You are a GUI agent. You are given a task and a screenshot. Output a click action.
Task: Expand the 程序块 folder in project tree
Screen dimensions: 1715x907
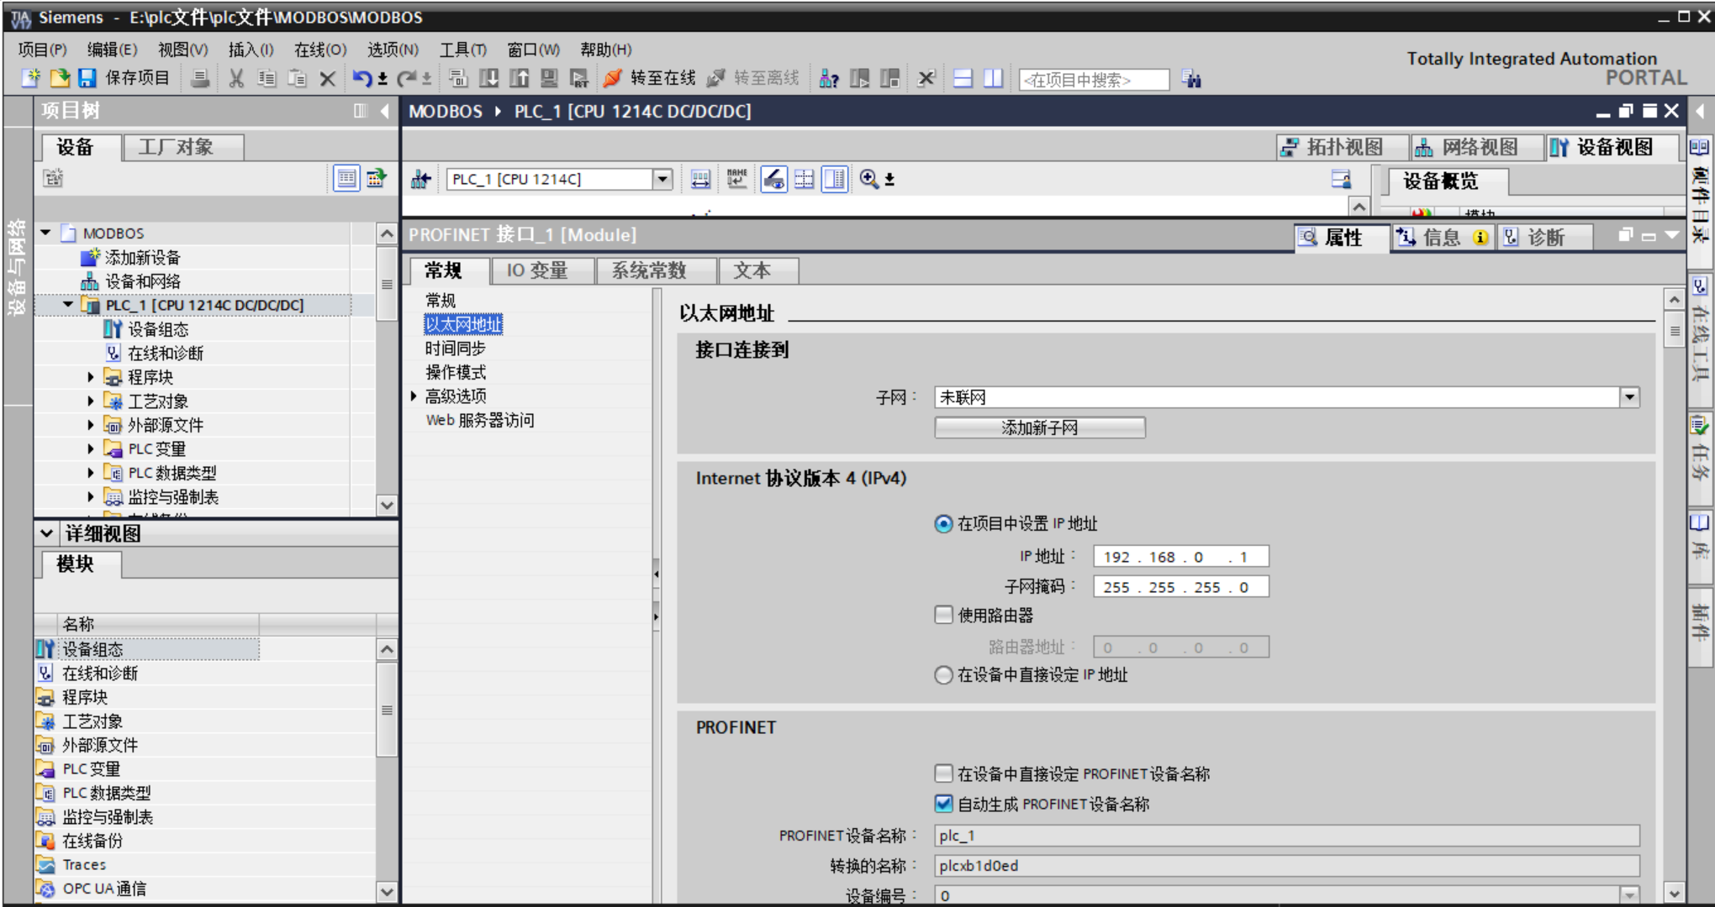click(x=91, y=377)
